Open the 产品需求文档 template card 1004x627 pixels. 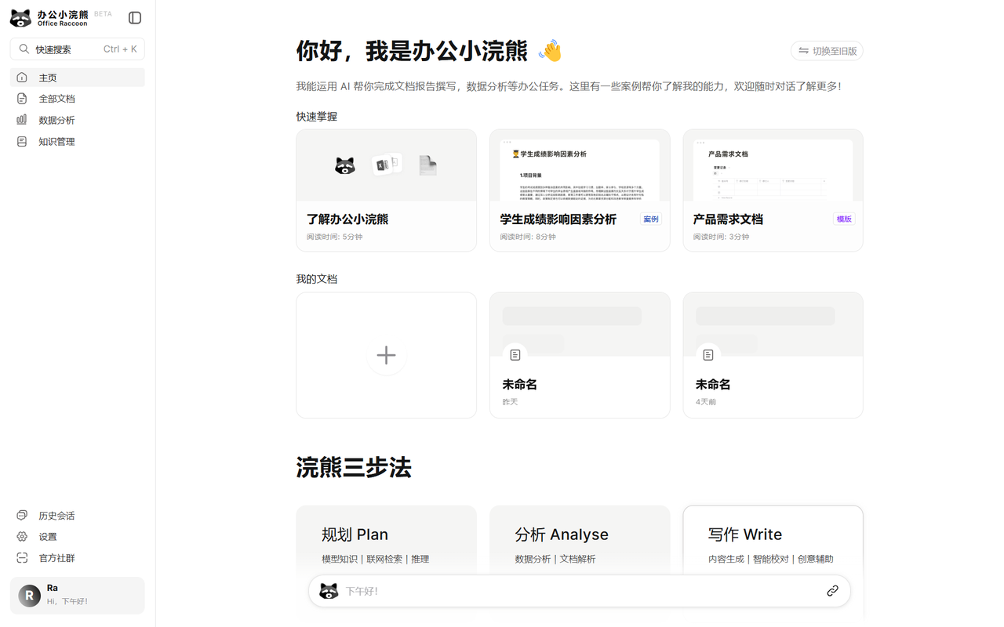[x=773, y=190]
